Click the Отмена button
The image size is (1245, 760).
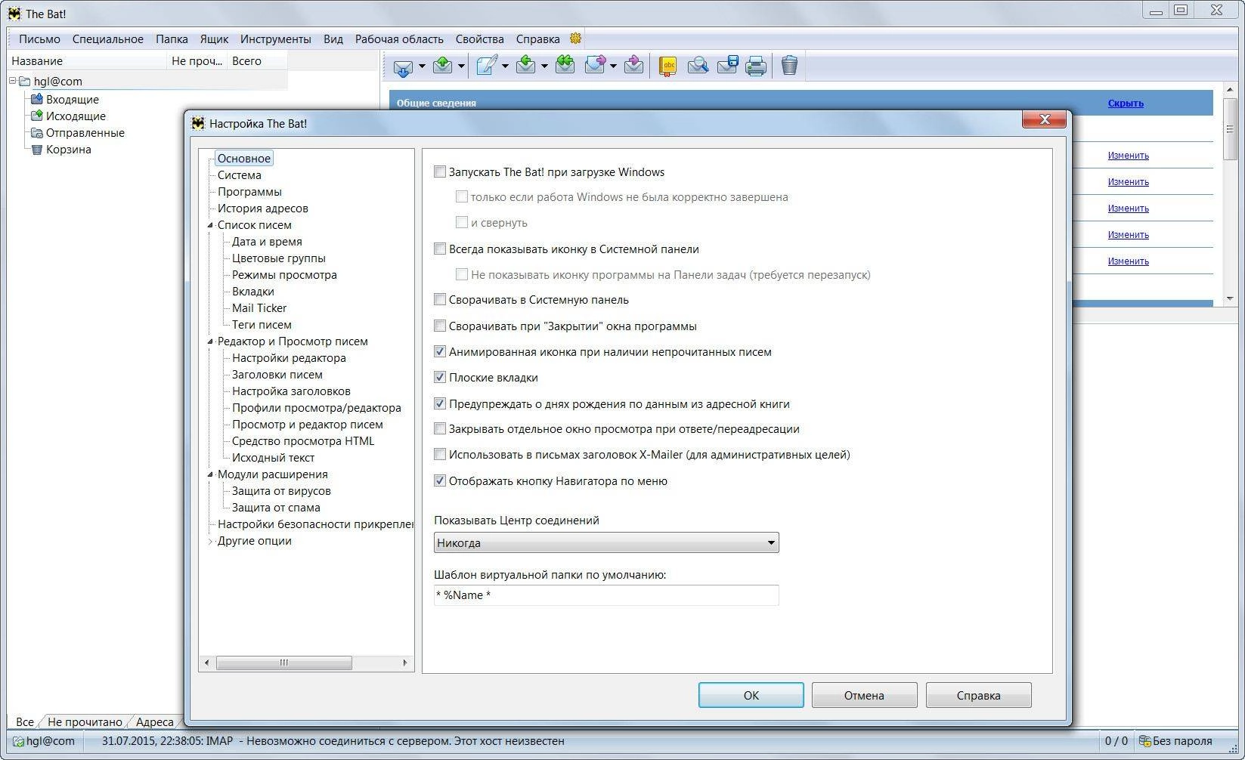864,695
